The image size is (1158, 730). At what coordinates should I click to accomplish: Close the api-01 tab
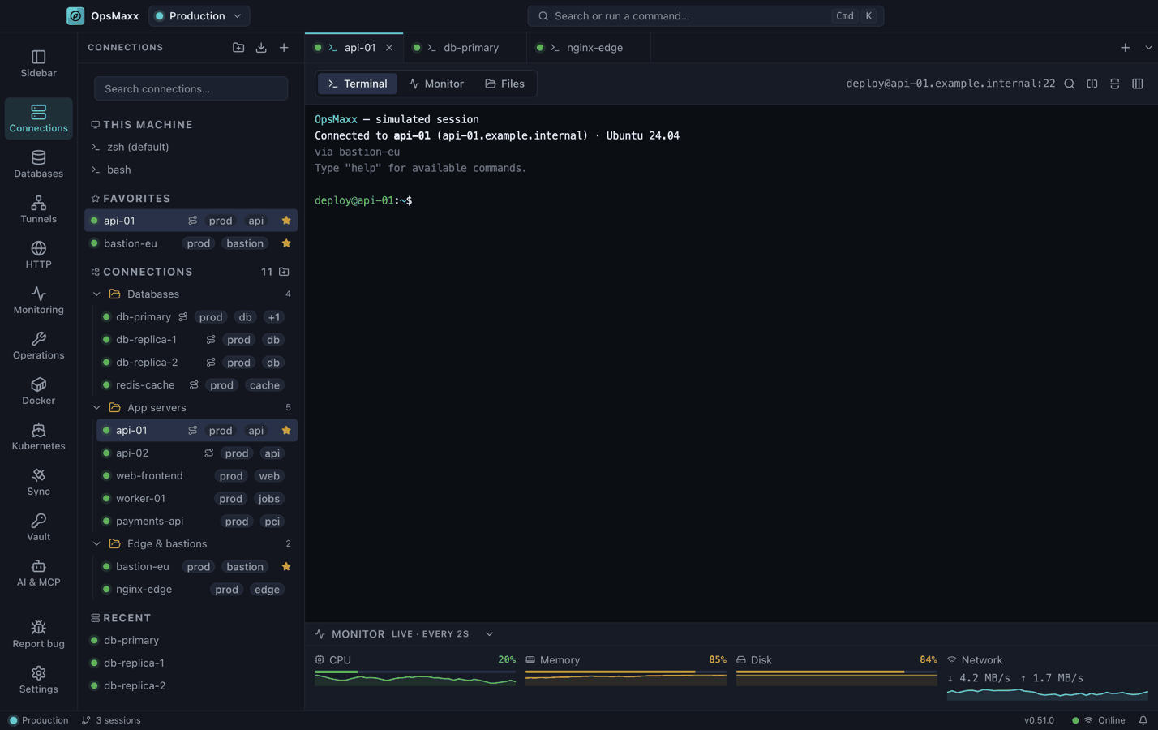pyautogui.click(x=389, y=48)
